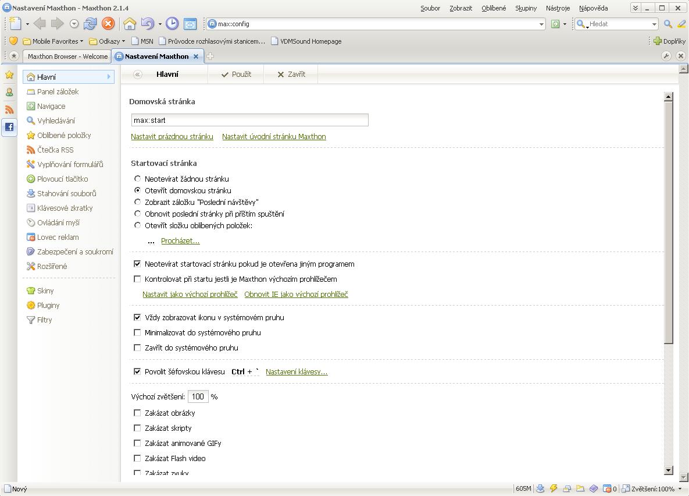Open the Soubor menu
Viewport: 689px width, 496px height.
(430, 8)
